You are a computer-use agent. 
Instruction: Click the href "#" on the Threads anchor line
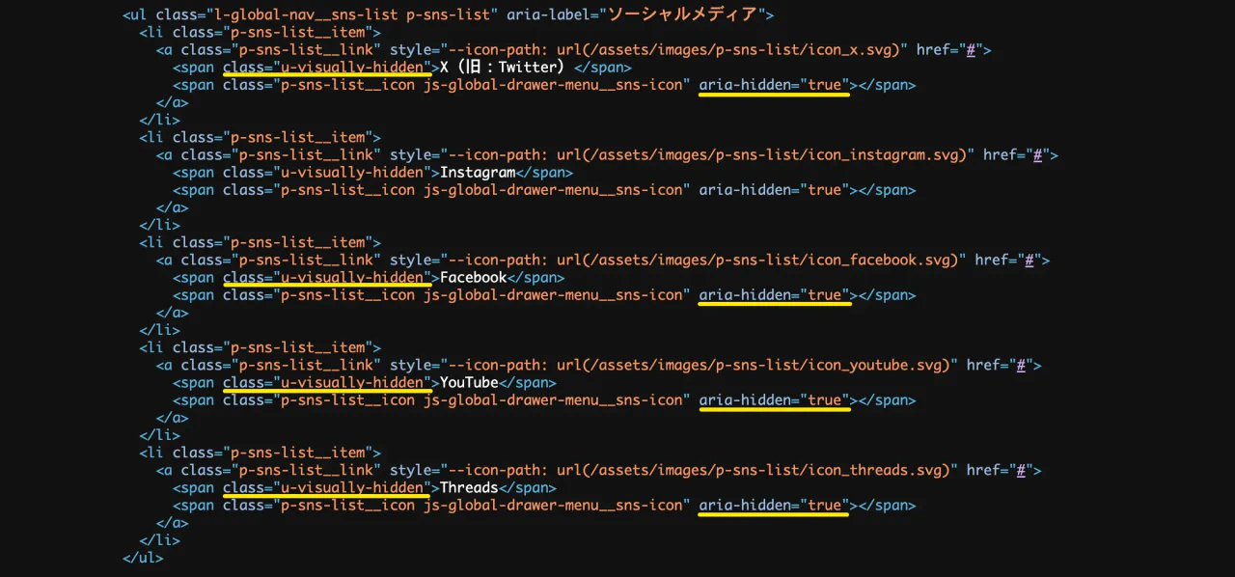1024,471
